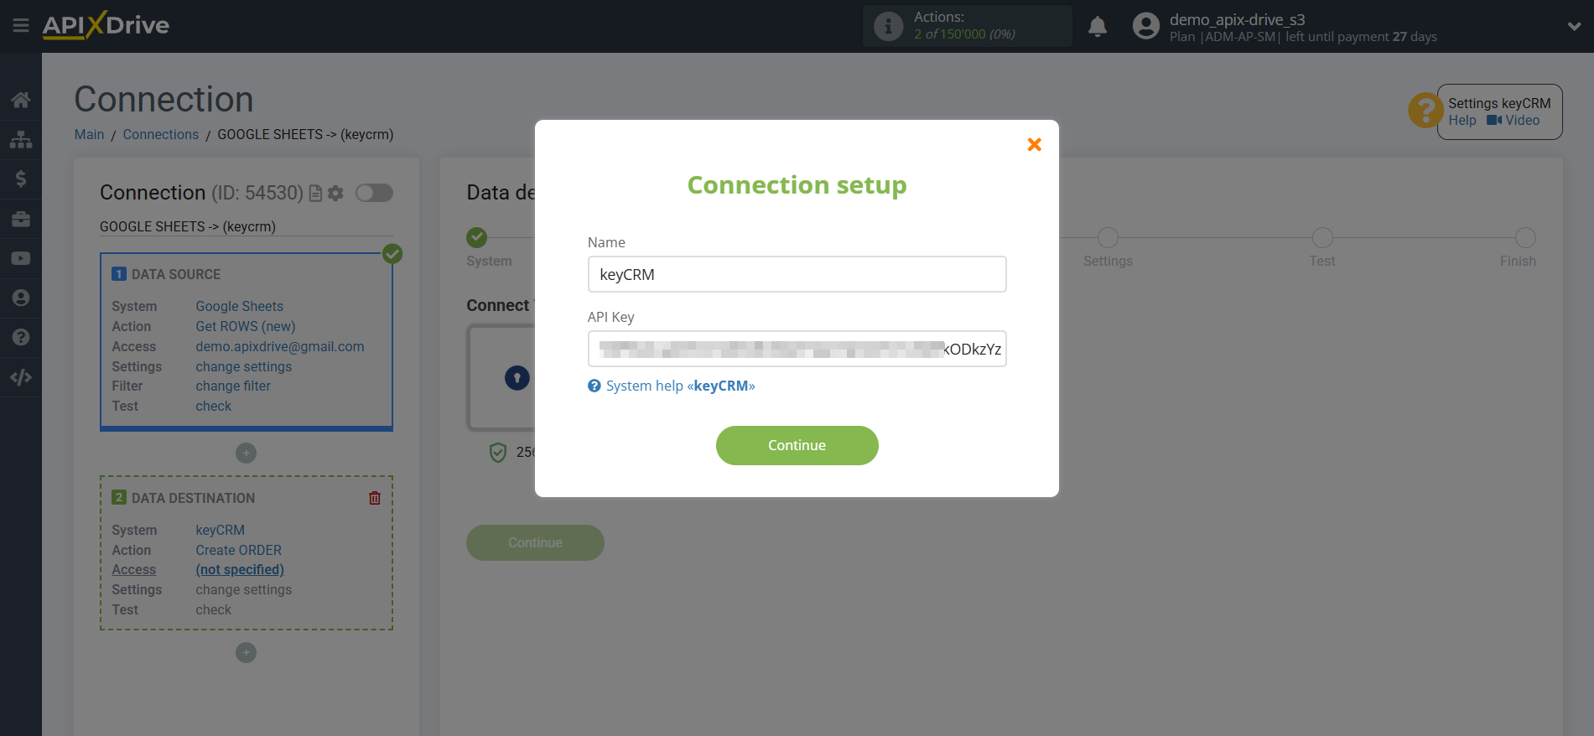Open the Connections breadcrumb link

coord(161,134)
